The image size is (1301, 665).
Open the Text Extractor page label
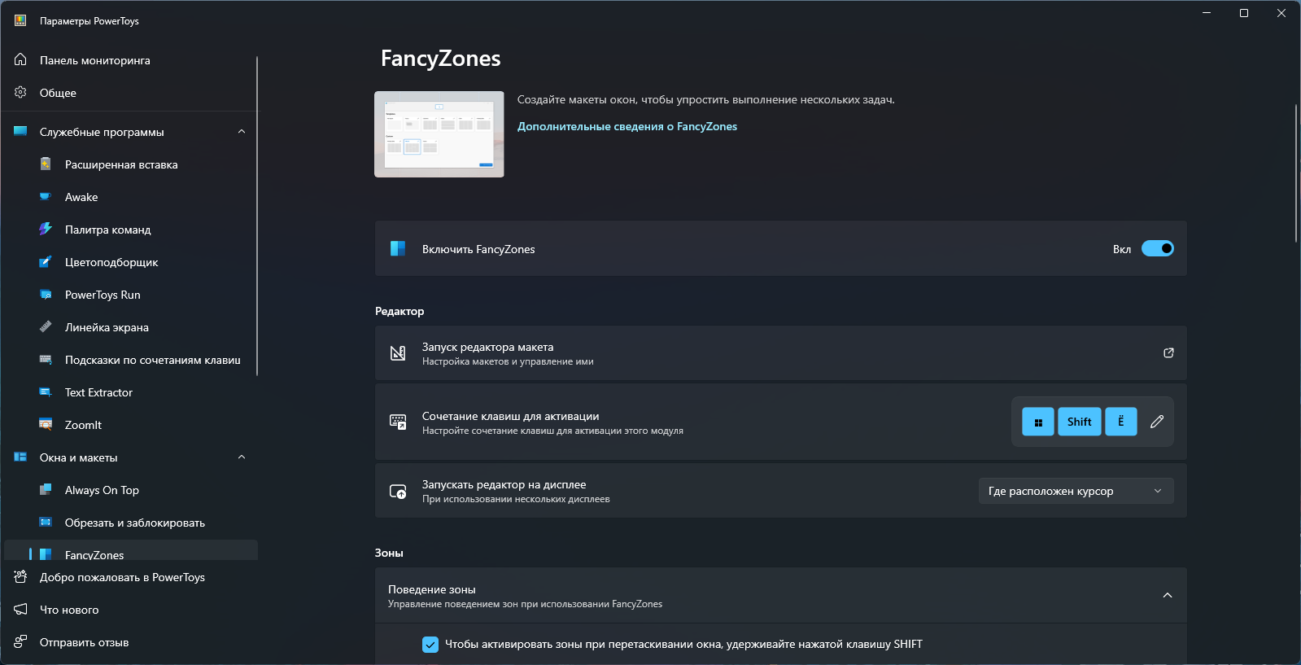98,392
